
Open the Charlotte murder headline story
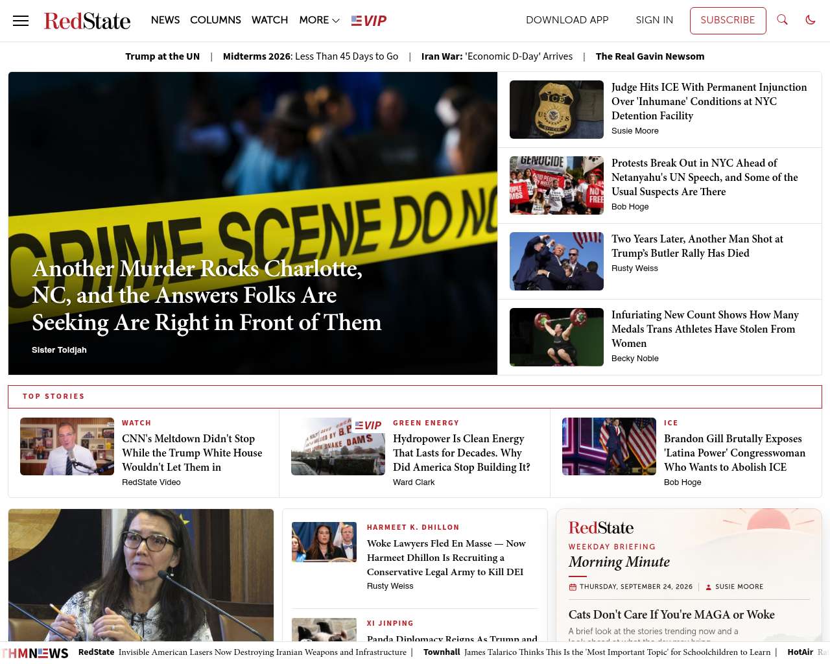point(207,295)
